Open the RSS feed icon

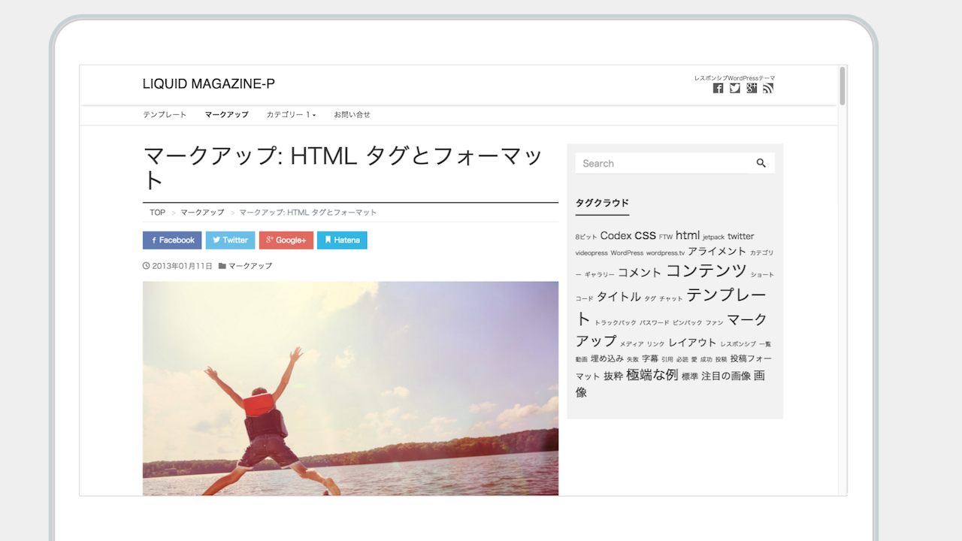(768, 89)
